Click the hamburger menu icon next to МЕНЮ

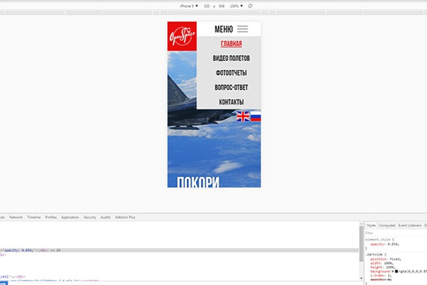point(243,29)
